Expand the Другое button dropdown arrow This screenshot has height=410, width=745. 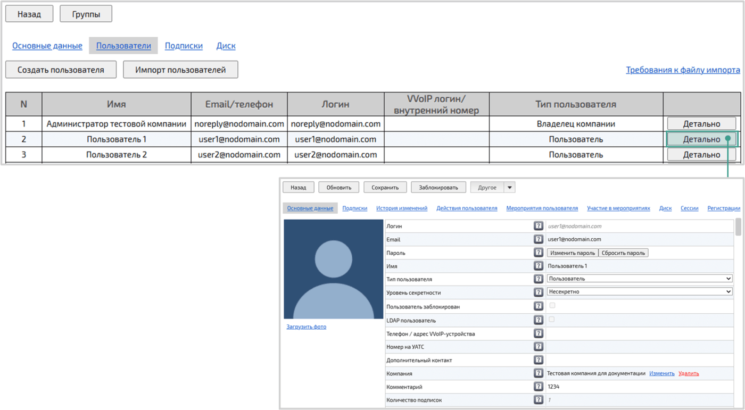point(510,187)
